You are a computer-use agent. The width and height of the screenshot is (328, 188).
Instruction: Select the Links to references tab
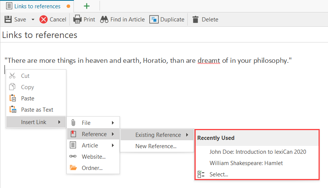[x=37, y=6]
